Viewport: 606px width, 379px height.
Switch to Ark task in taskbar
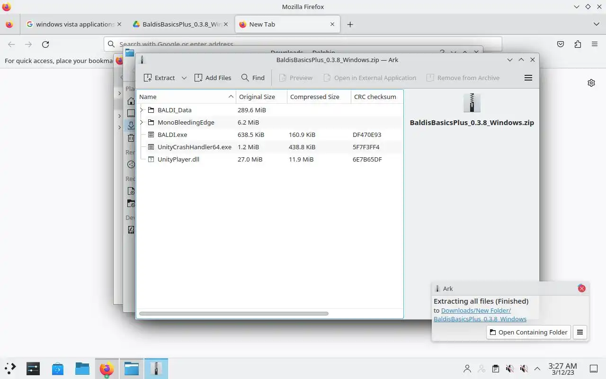pos(156,368)
